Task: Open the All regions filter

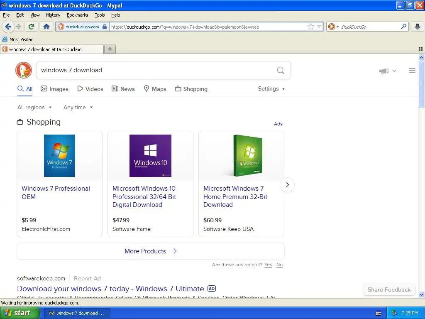Action: coord(34,108)
